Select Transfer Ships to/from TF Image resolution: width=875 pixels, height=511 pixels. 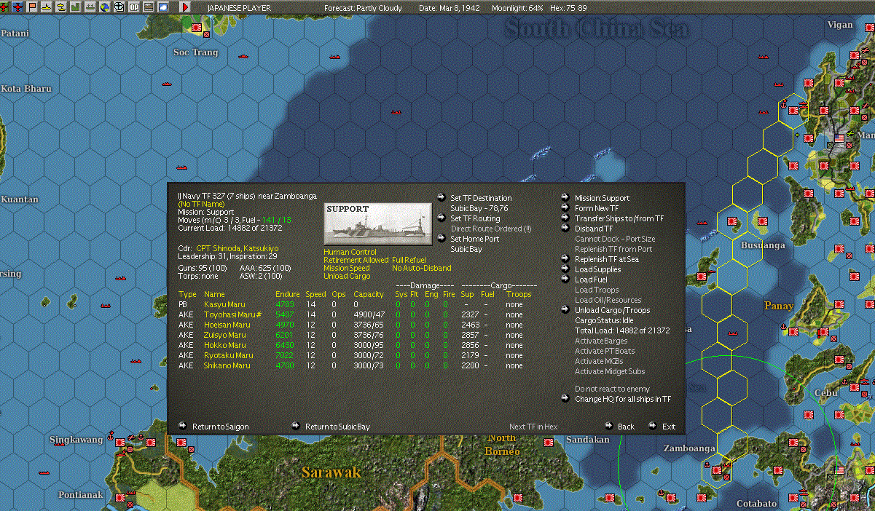(x=619, y=218)
